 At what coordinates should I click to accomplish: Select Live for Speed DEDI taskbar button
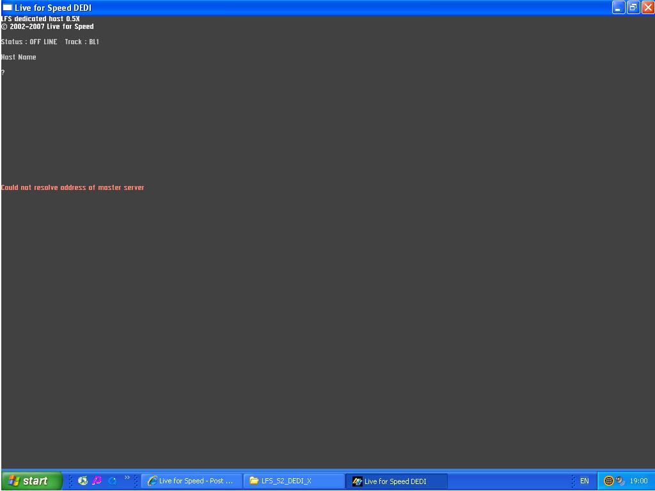pyautogui.click(x=397, y=481)
